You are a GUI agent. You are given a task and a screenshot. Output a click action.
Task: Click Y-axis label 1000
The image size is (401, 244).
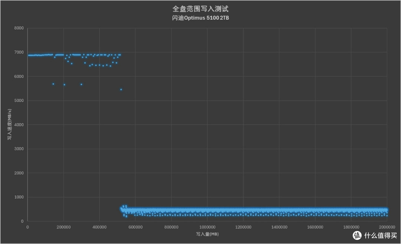(19, 197)
